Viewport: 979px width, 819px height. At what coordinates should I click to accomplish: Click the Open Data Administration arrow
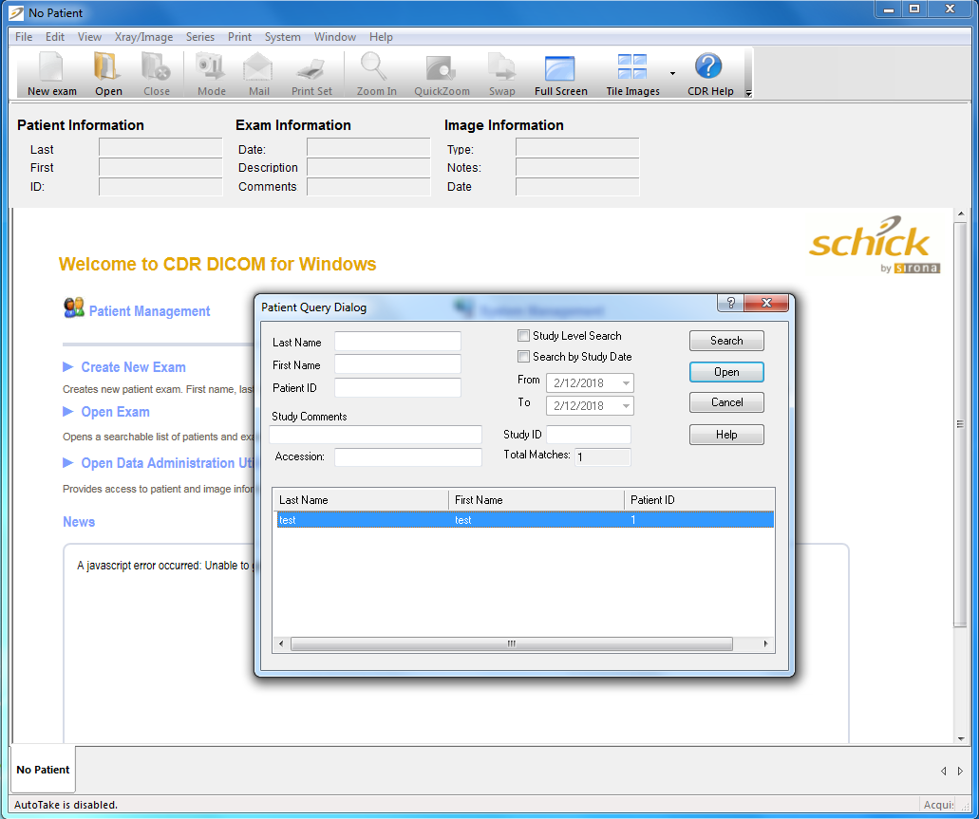(68, 462)
